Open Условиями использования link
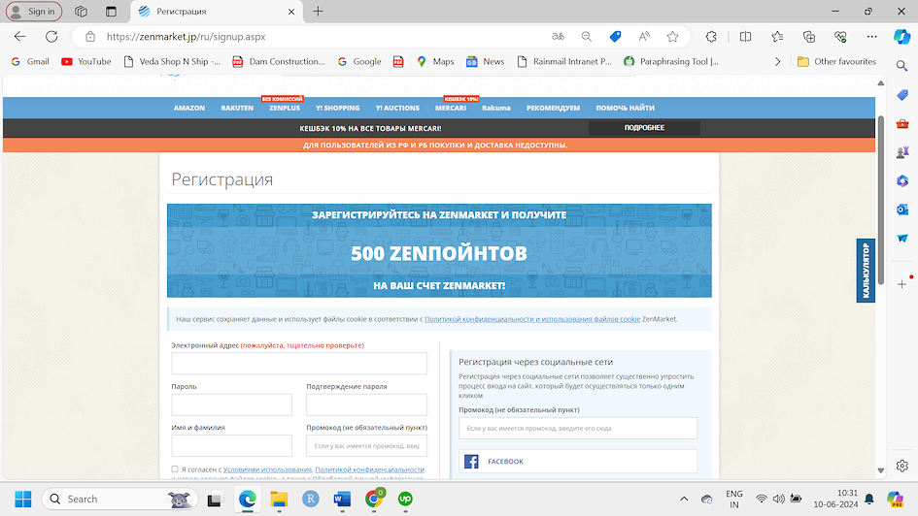The image size is (918, 516). click(267, 469)
